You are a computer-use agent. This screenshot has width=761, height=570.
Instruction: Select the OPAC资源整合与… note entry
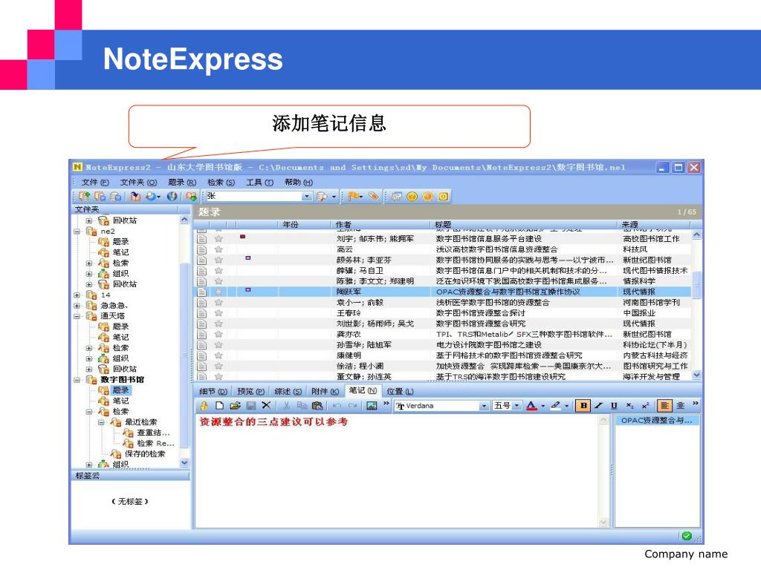pos(657,421)
